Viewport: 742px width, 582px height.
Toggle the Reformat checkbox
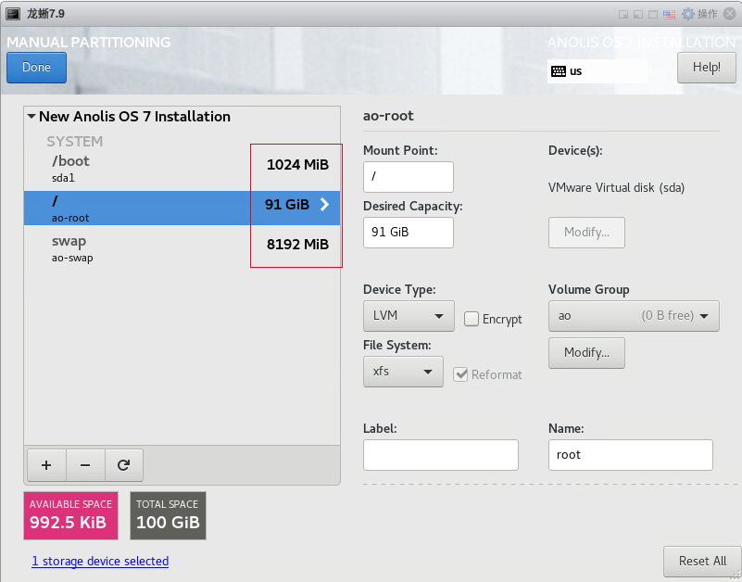[460, 374]
